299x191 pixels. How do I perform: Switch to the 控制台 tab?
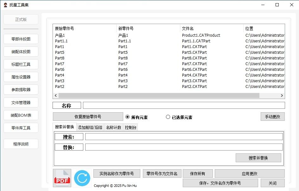(130, 127)
